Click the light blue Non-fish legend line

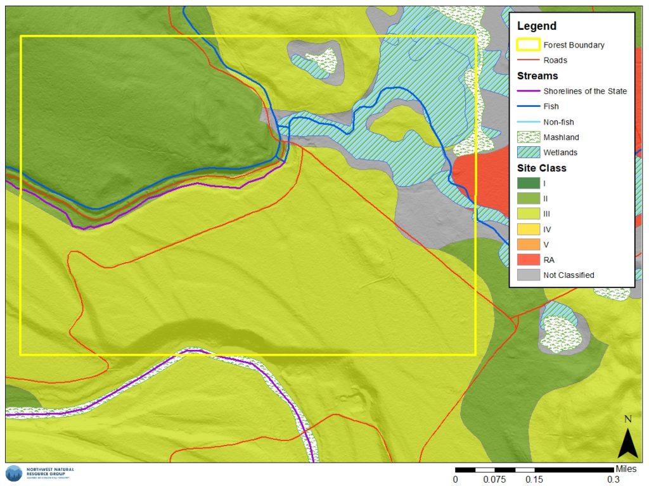[x=528, y=122]
